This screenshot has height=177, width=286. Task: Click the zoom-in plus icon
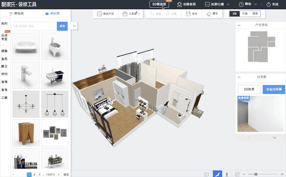pyautogui.click(x=282, y=174)
